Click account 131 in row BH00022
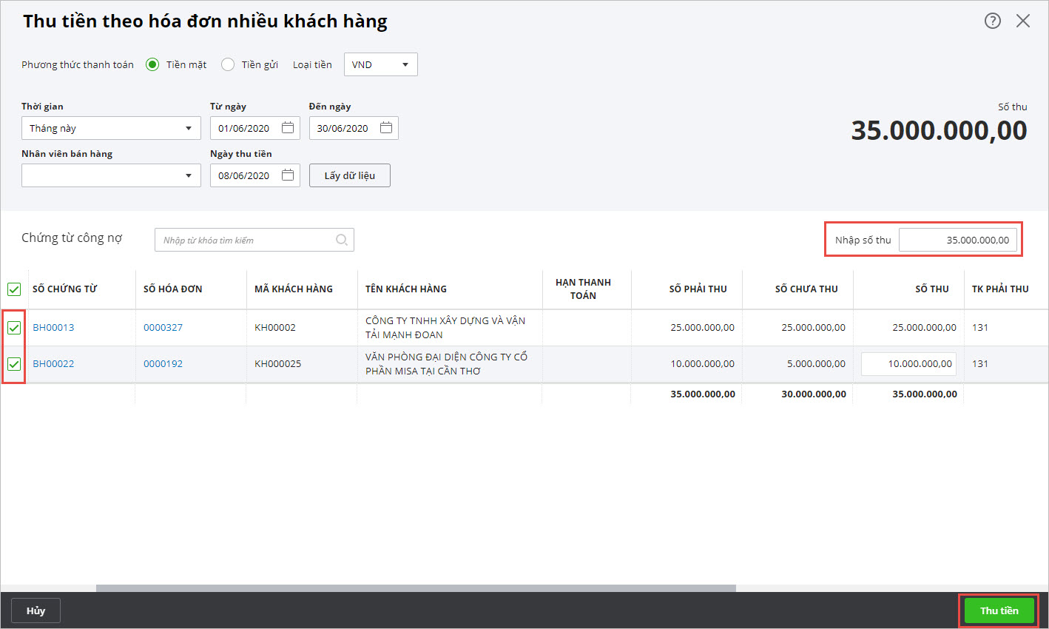This screenshot has height=629, width=1049. pyautogui.click(x=980, y=363)
